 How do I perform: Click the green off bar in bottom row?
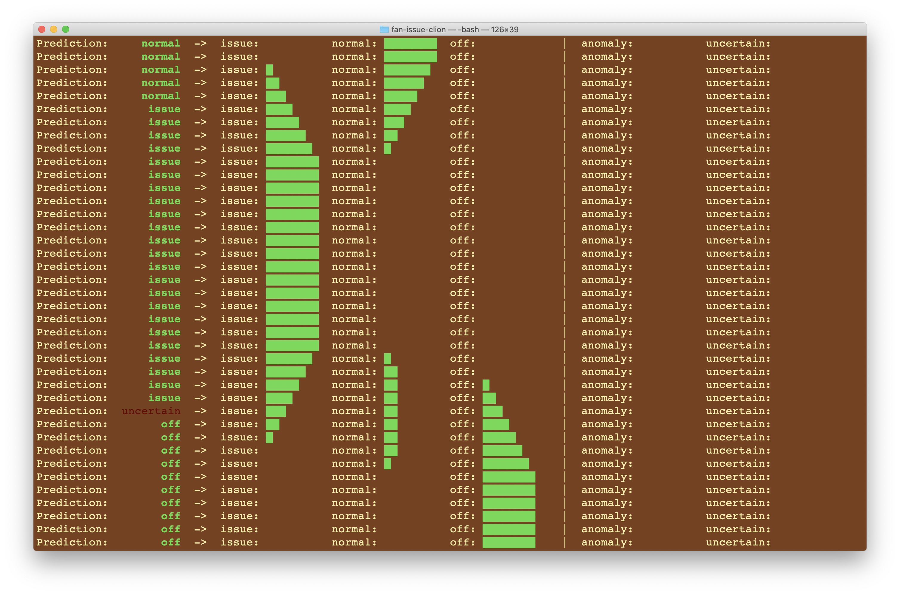tap(508, 542)
